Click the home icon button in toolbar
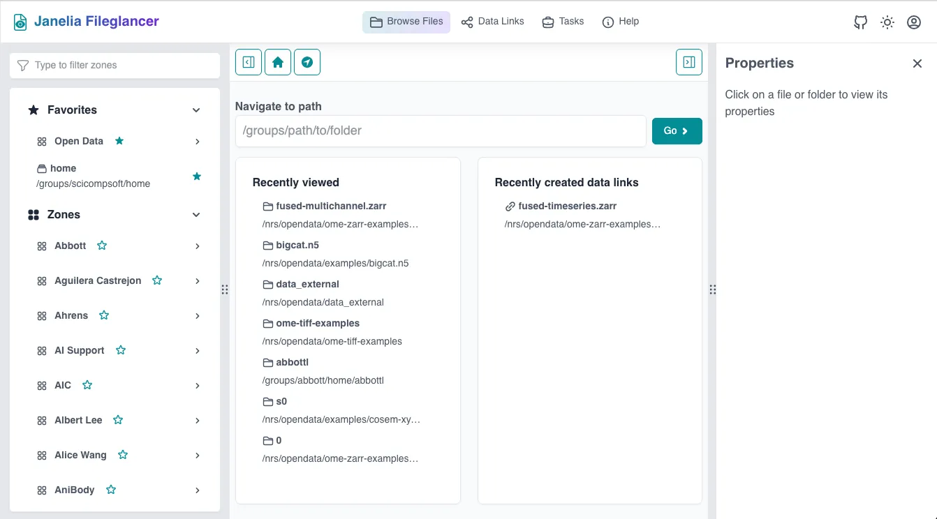 pos(278,62)
